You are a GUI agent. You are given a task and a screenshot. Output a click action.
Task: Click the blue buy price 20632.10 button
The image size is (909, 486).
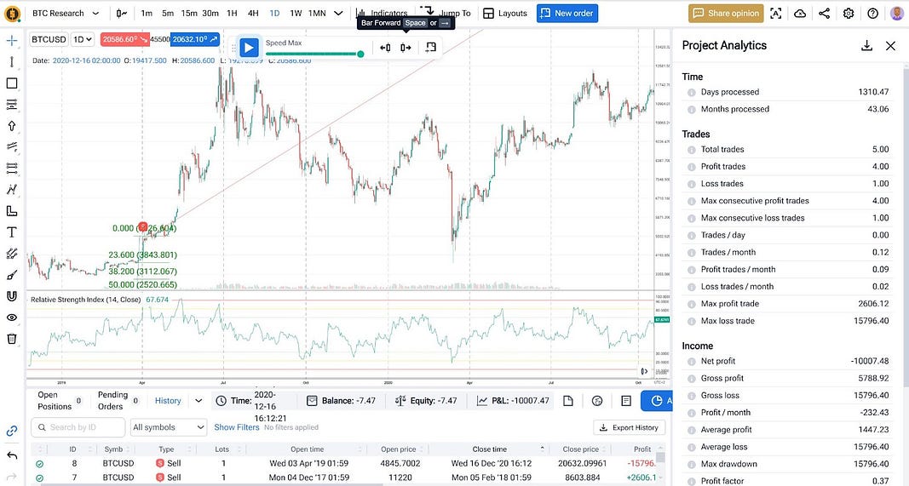coord(195,39)
